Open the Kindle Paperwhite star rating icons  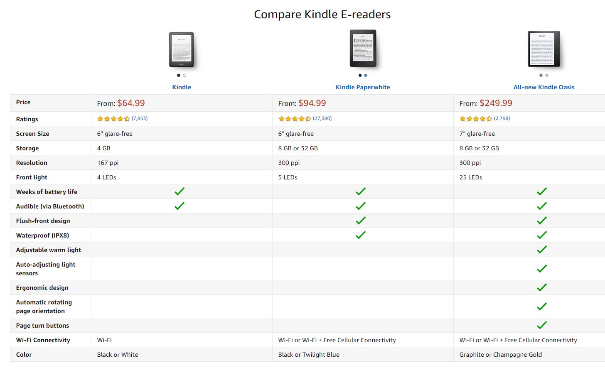point(295,119)
